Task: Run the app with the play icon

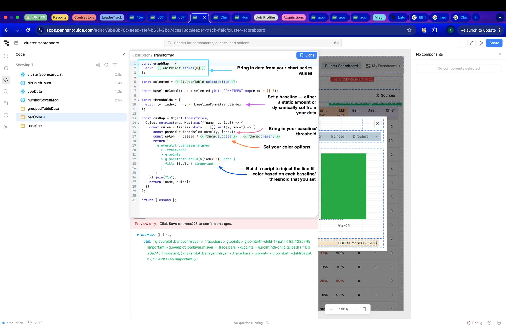Action: (x=481, y=43)
